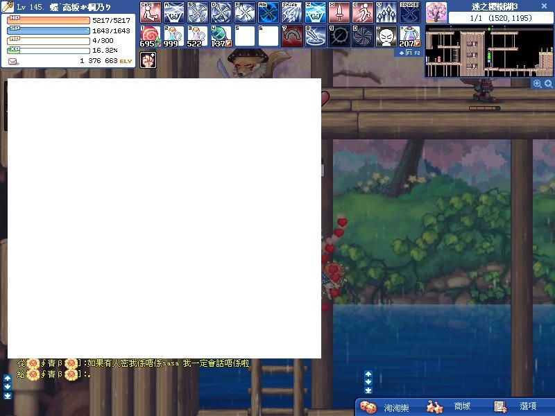Trigger the SPACE-key skill slot
The image size is (555, 416).
click(410, 12)
